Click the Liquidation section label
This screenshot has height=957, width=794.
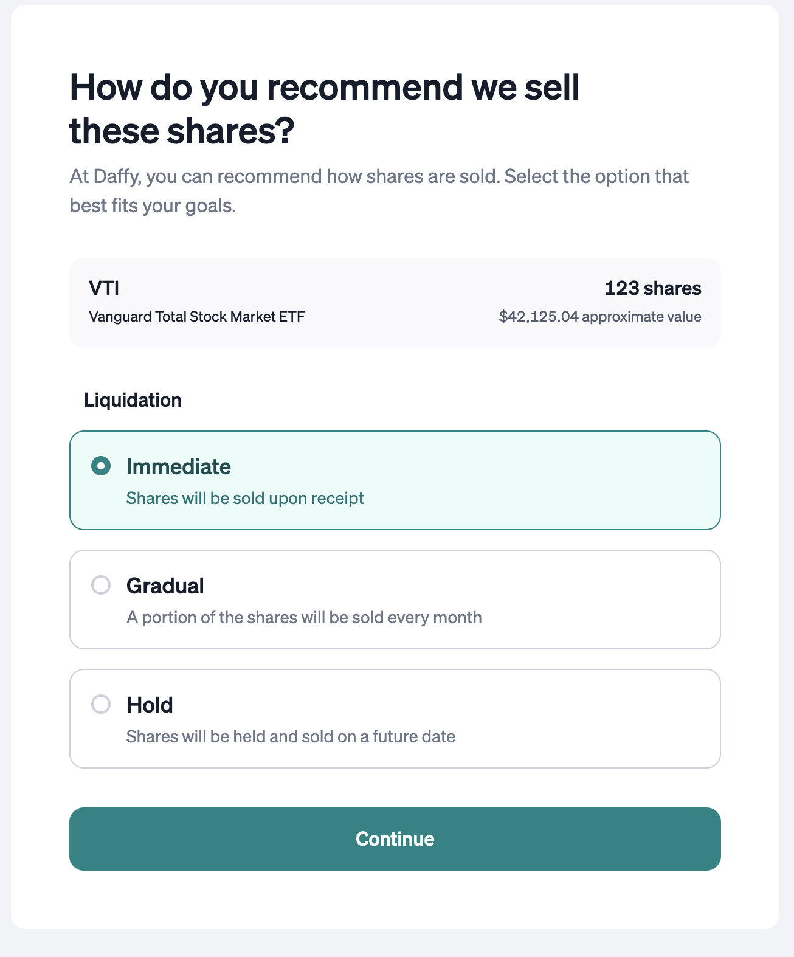coord(133,400)
